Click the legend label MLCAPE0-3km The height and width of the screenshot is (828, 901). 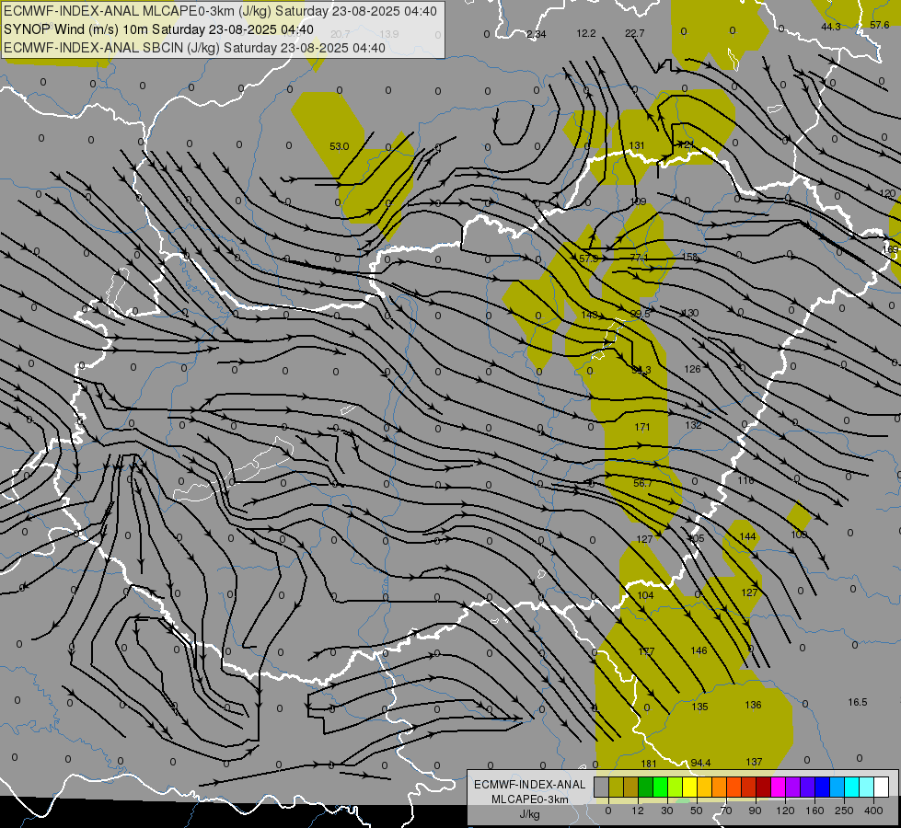[530, 799]
